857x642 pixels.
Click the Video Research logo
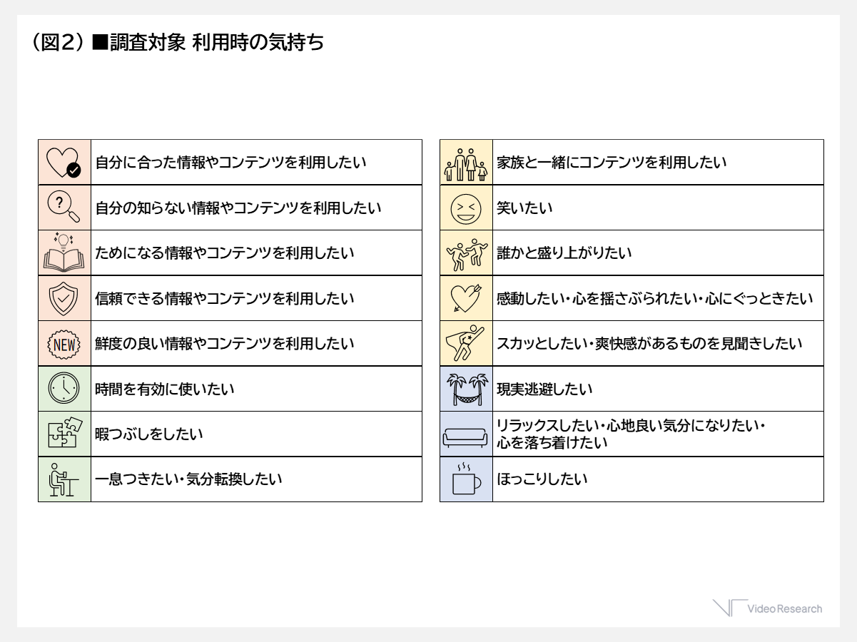coord(768,608)
